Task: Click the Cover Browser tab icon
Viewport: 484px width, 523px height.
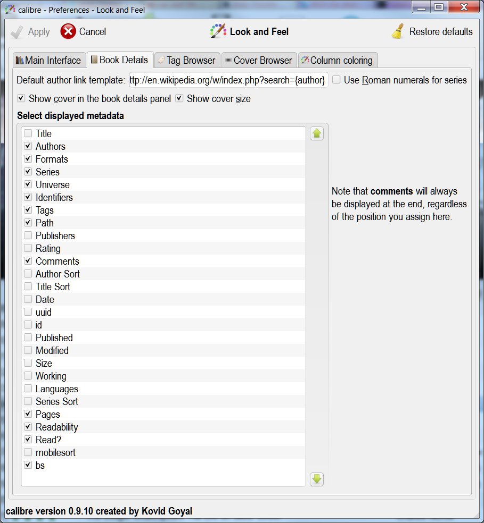Action: pos(228,61)
